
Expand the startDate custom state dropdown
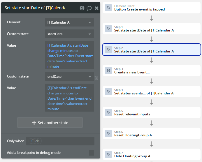[x=69, y=34]
